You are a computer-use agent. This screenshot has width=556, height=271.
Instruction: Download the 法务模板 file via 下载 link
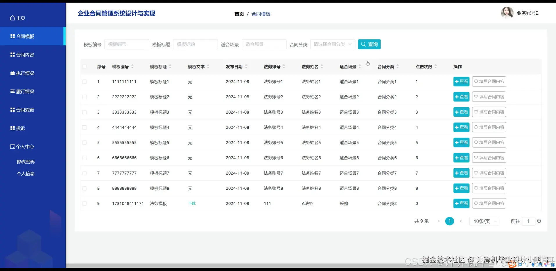pyautogui.click(x=192, y=203)
